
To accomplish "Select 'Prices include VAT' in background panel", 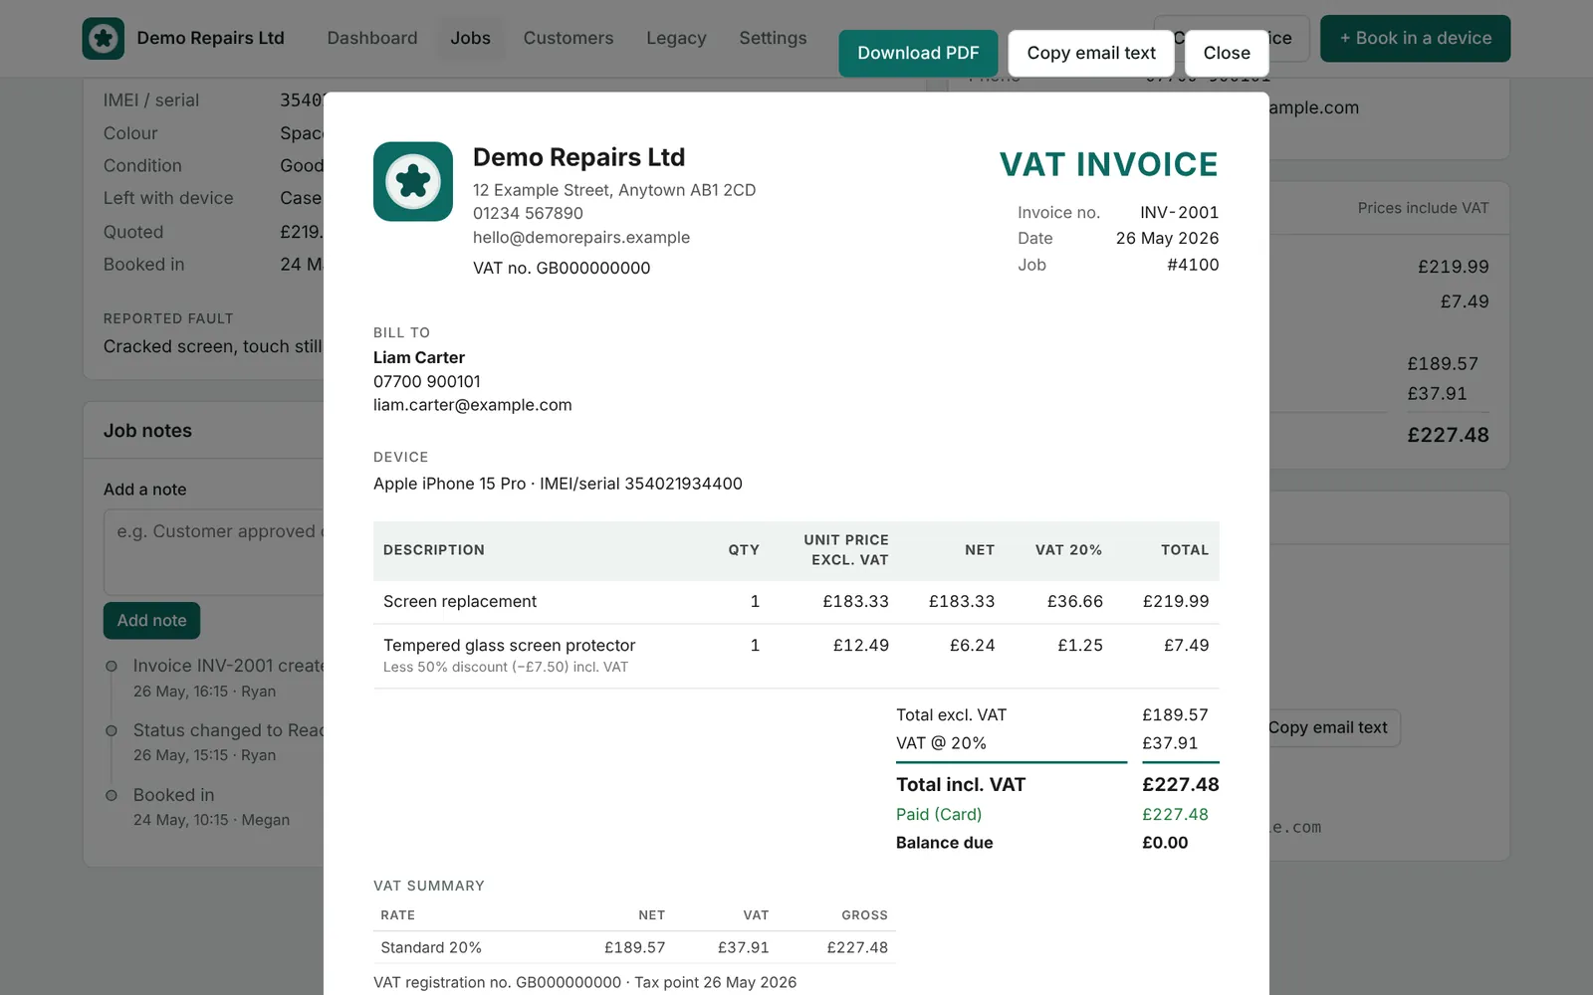I will (1423, 208).
